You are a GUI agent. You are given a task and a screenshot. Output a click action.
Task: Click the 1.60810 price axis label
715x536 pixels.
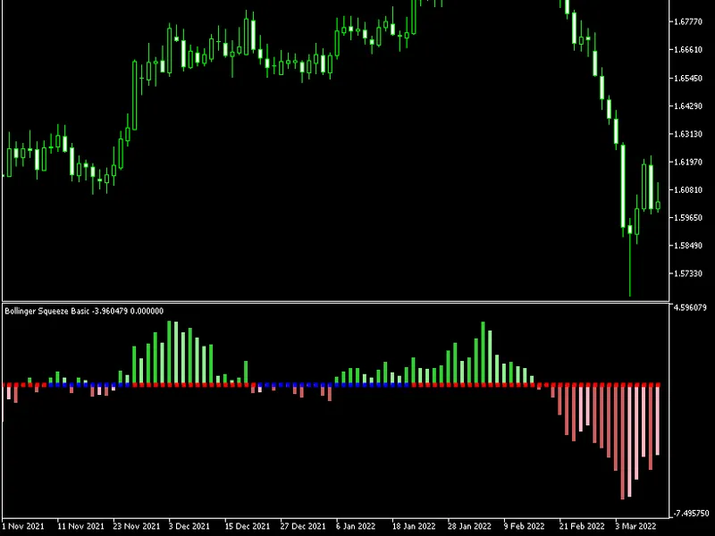[688, 189]
